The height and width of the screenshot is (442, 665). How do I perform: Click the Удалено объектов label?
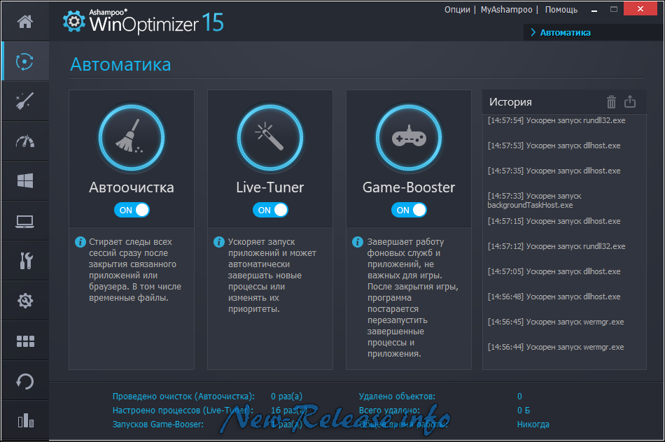397,397
